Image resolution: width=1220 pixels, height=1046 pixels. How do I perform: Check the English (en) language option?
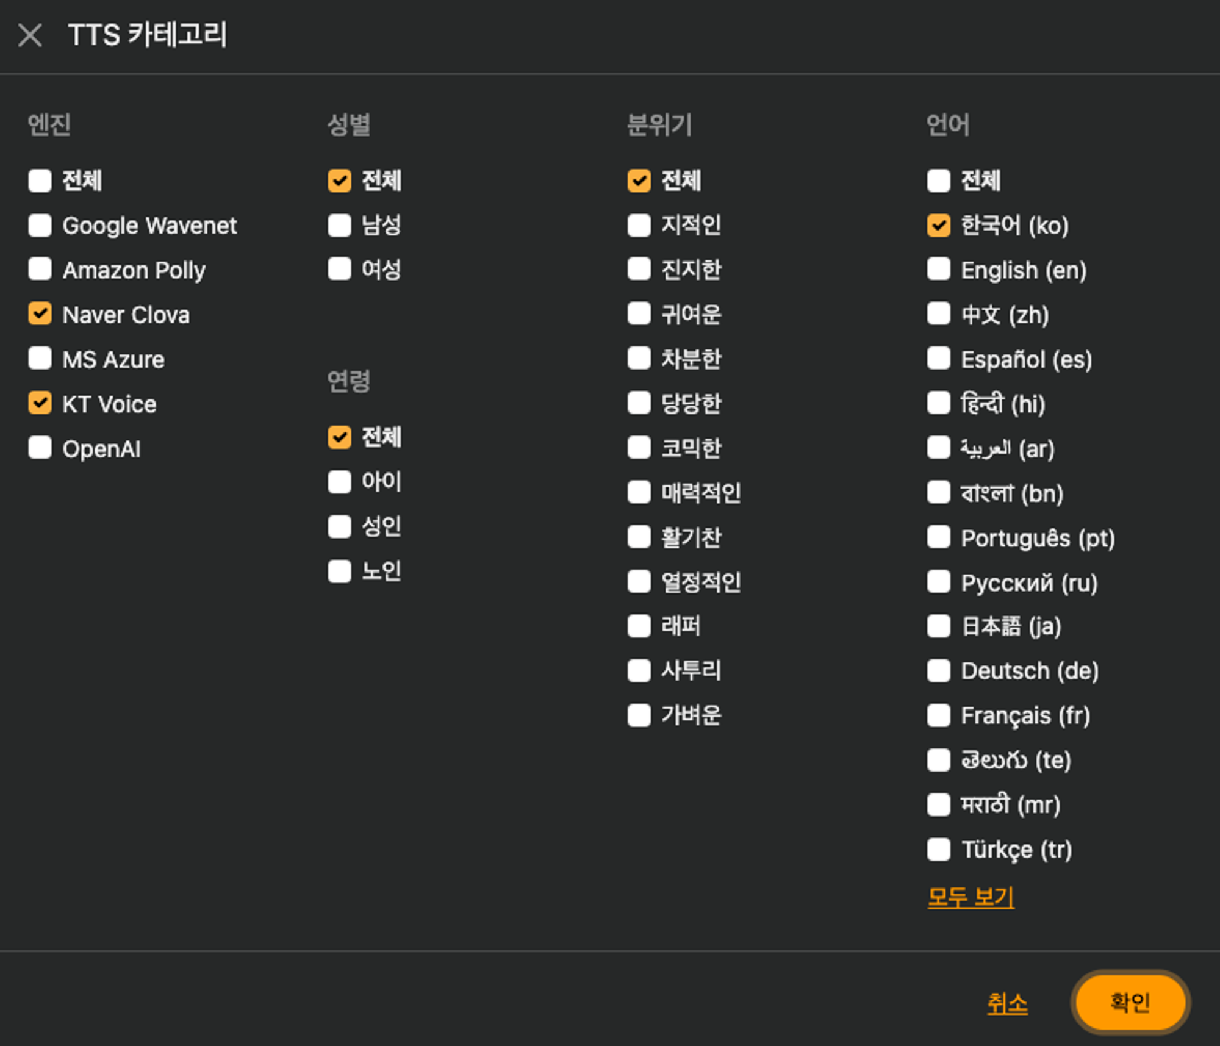coord(938,270)
